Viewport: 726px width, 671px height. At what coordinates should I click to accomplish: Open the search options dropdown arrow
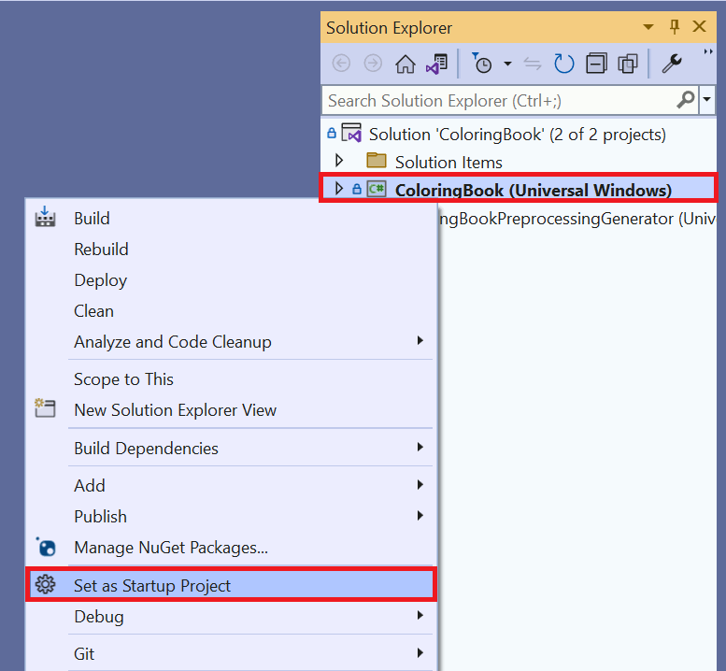tap(706, 99)
